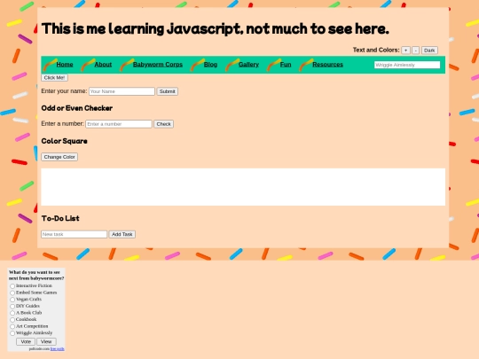Open the Gallery navigation link
Image resolution: width=479 pixels, height=359 pixels.
(x=248, y=65)
